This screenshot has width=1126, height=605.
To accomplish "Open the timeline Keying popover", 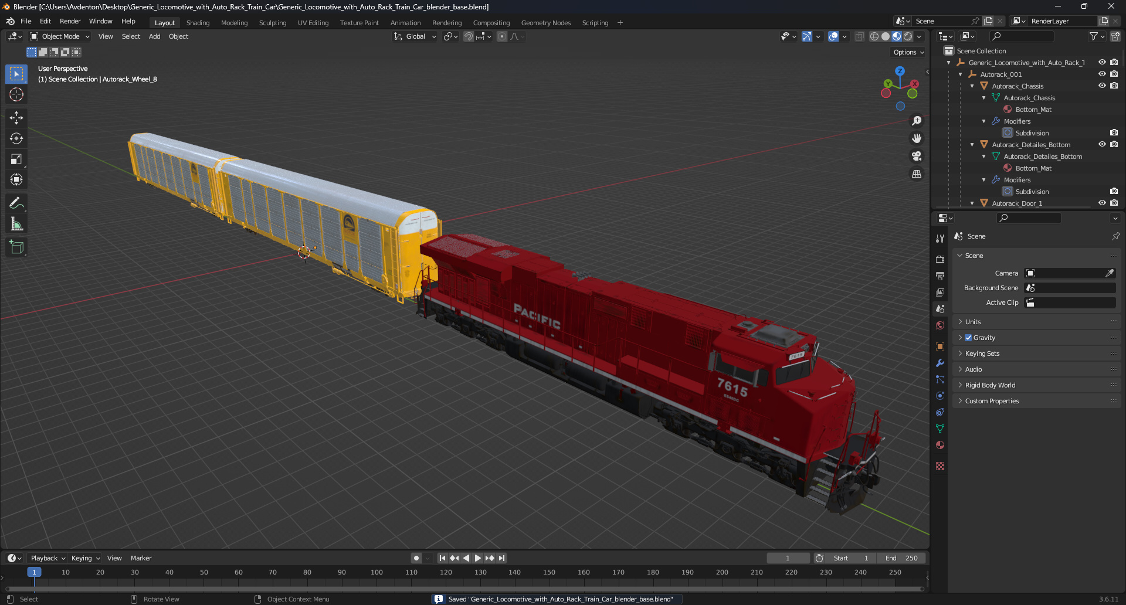I will [x=86, y=558].
